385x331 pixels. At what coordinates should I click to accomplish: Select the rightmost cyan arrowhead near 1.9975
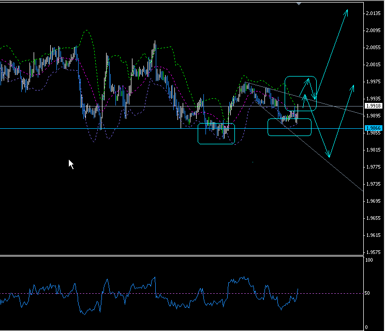point(353,86)
